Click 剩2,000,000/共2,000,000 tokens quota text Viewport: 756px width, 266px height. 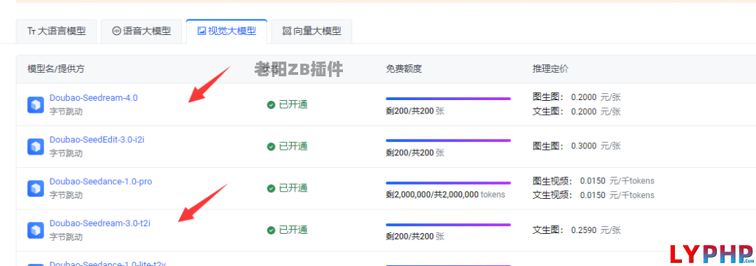click(445, 195)
